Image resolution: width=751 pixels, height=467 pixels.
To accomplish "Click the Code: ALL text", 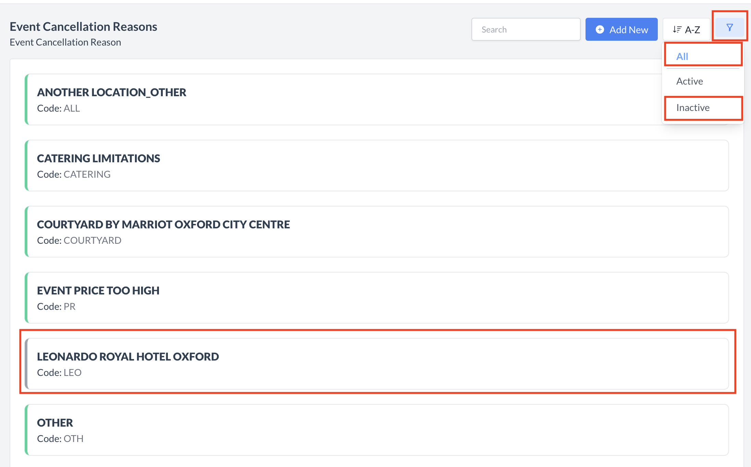I will click(x=58, y=109).
